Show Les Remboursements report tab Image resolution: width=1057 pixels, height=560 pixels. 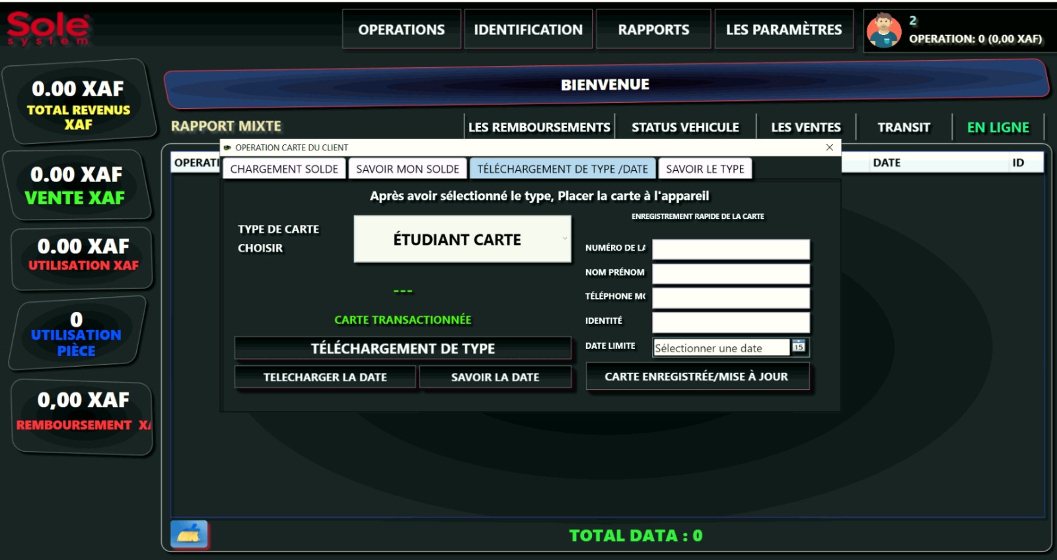click(539, 127)
